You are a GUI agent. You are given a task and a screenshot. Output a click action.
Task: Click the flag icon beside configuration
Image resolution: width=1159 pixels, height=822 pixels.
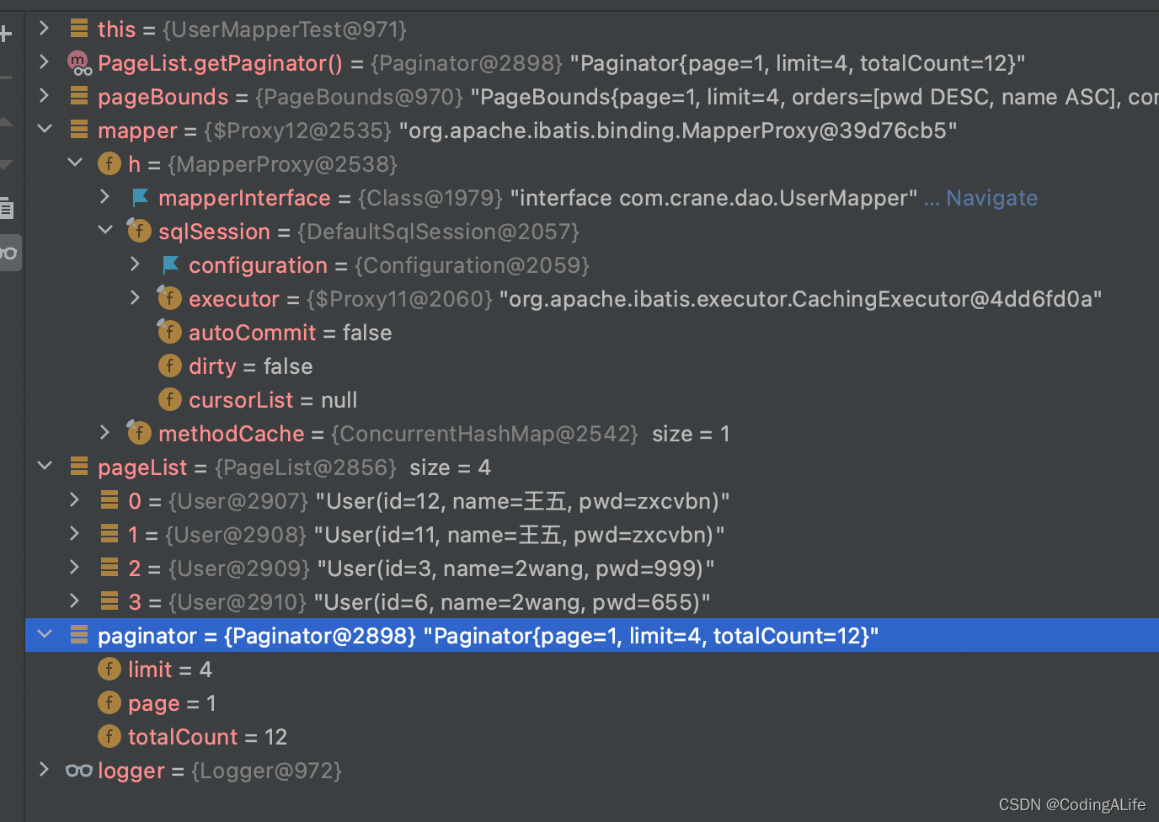(x=170, y=264)
